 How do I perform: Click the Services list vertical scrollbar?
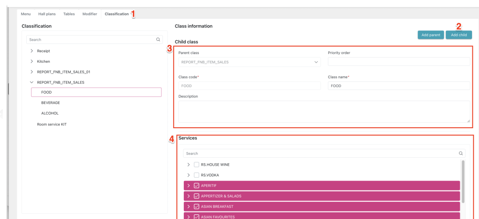pos(463,182)
